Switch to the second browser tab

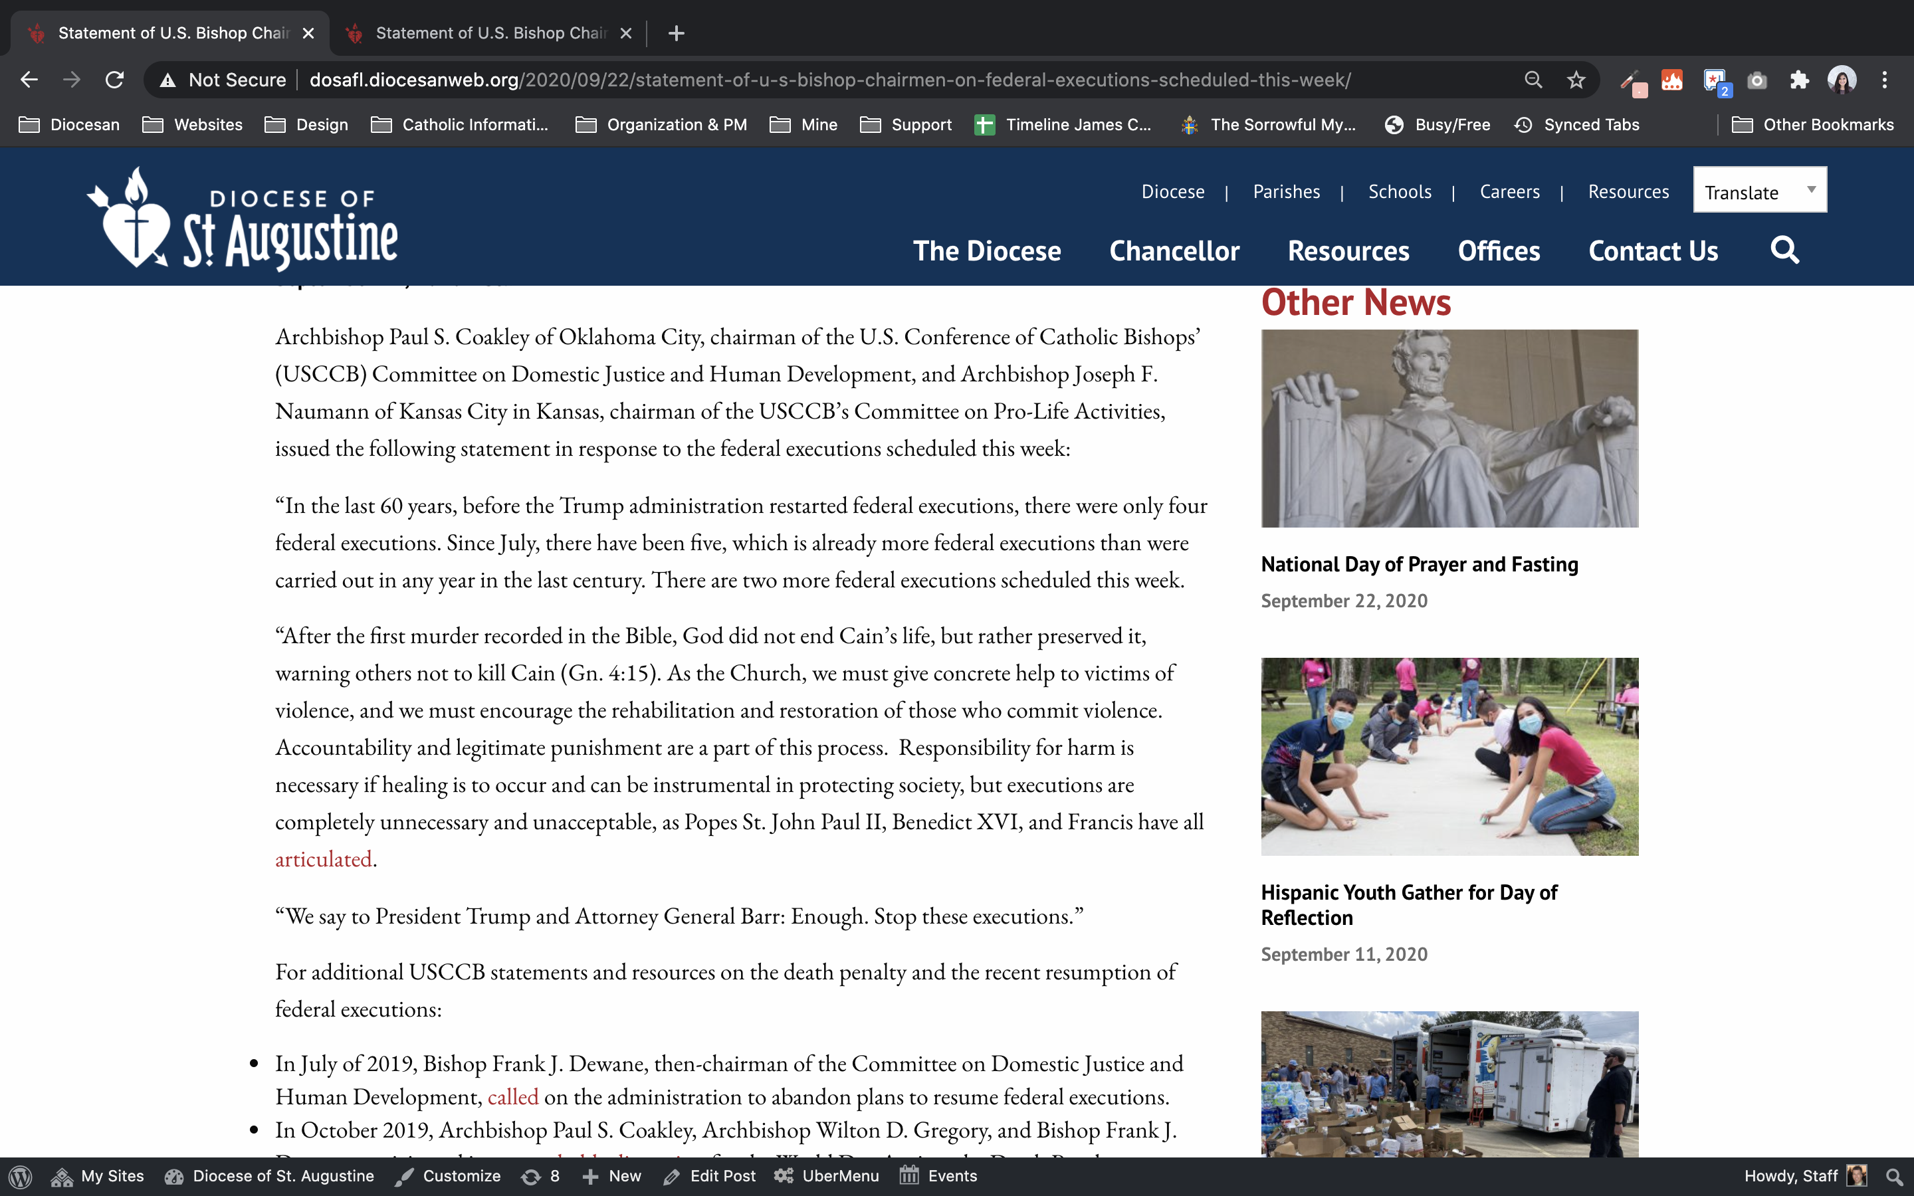pos(488,33)
